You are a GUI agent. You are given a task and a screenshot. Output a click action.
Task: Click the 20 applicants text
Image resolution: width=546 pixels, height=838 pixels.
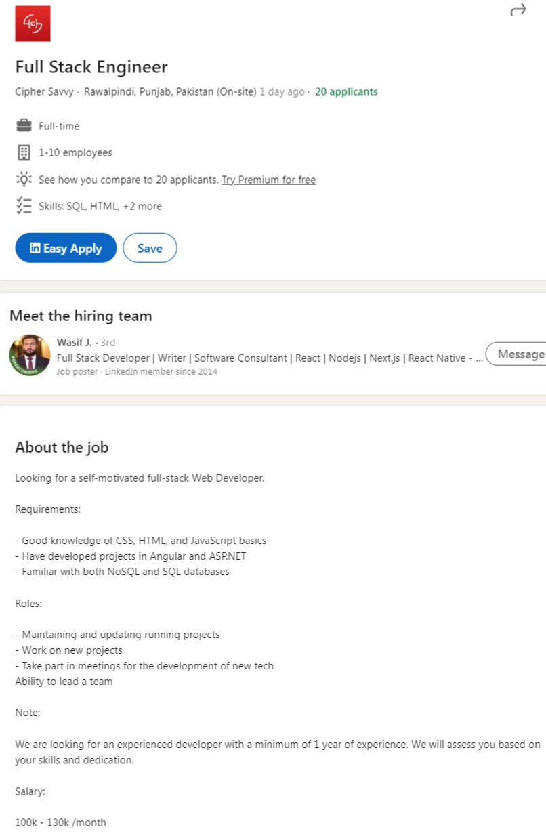click(x=346, y=91)
